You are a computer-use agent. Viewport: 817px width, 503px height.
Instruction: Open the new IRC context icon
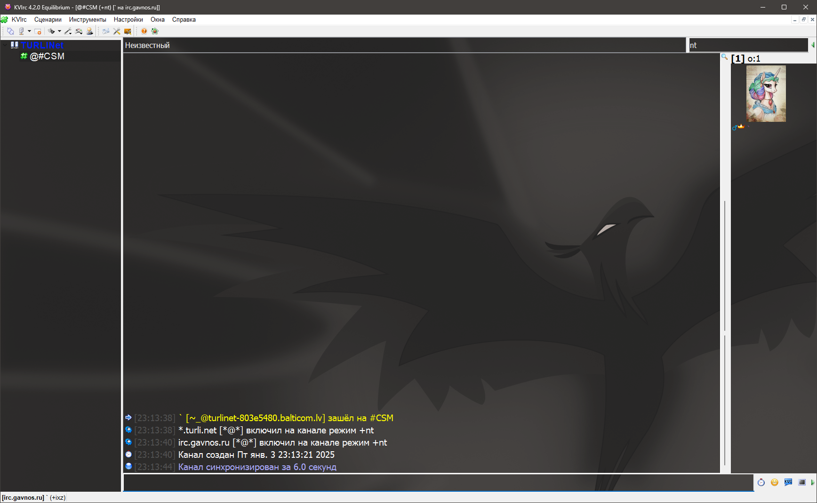[38, 32]
